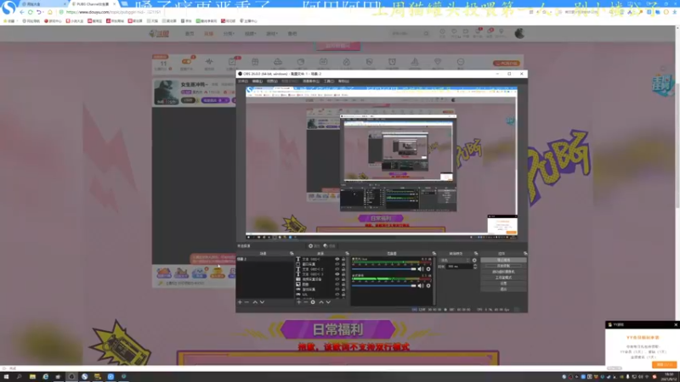680x382 pixels.
Task: Open settings gear of first mixer channel
Action: (428, 269)
